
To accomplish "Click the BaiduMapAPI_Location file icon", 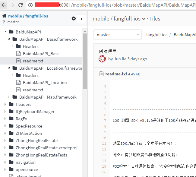I will pyautogui.click(x=18, y=83).
